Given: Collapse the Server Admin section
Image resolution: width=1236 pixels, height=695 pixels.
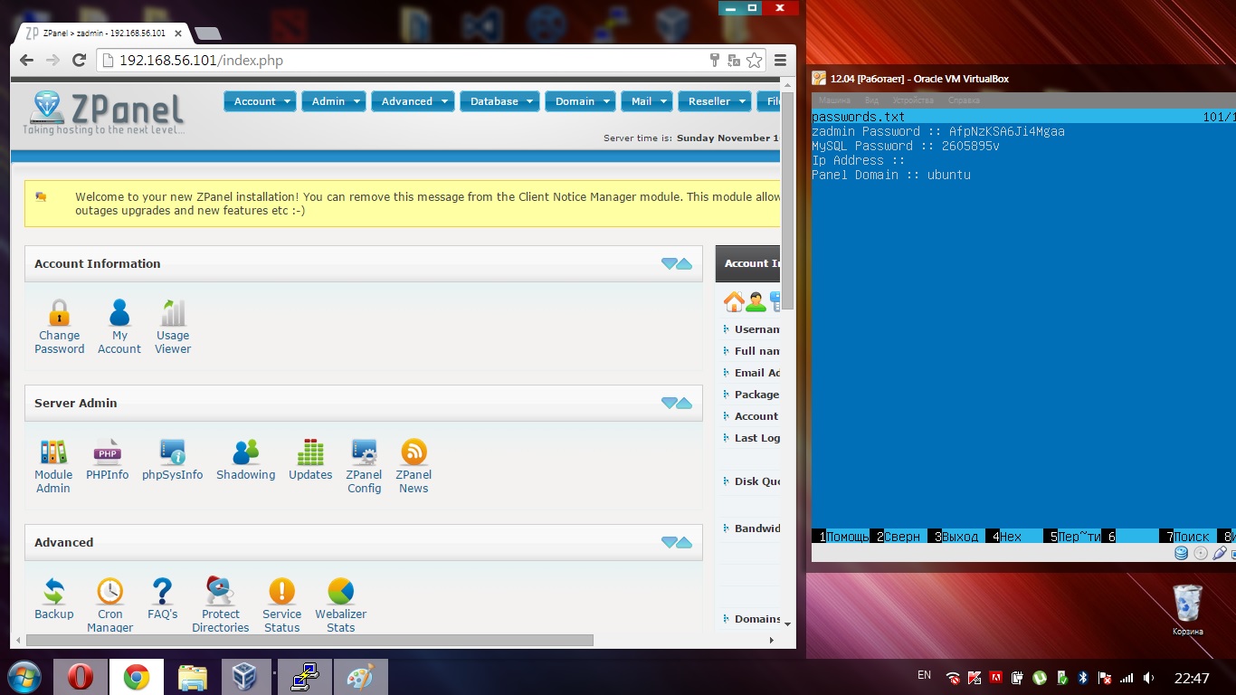Looking at the screenshot, I should (676, 403).
